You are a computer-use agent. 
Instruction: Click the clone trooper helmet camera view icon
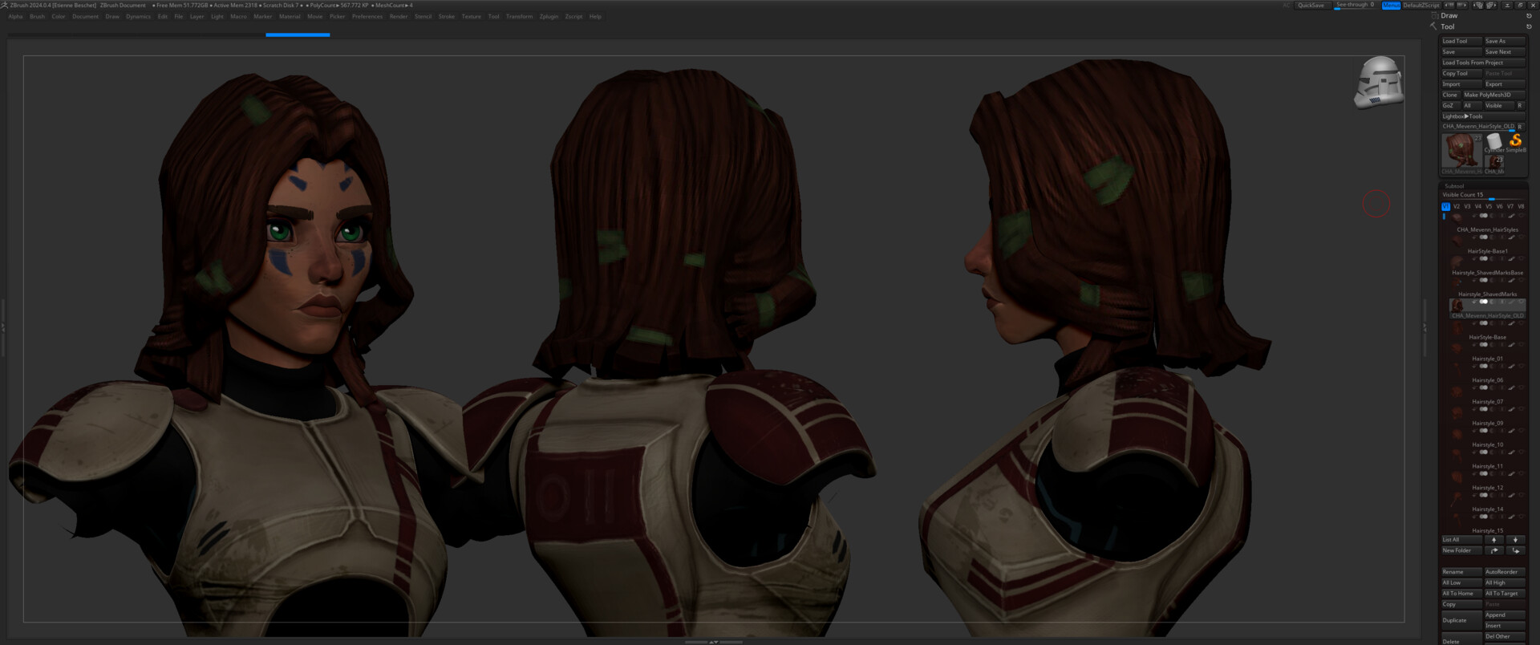pos(1379,82)
